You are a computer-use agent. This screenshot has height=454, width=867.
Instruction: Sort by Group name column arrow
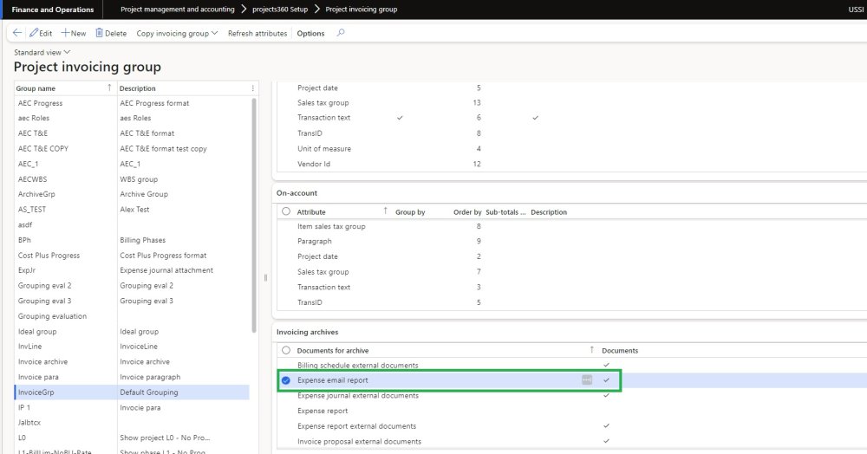pos(108,88)
